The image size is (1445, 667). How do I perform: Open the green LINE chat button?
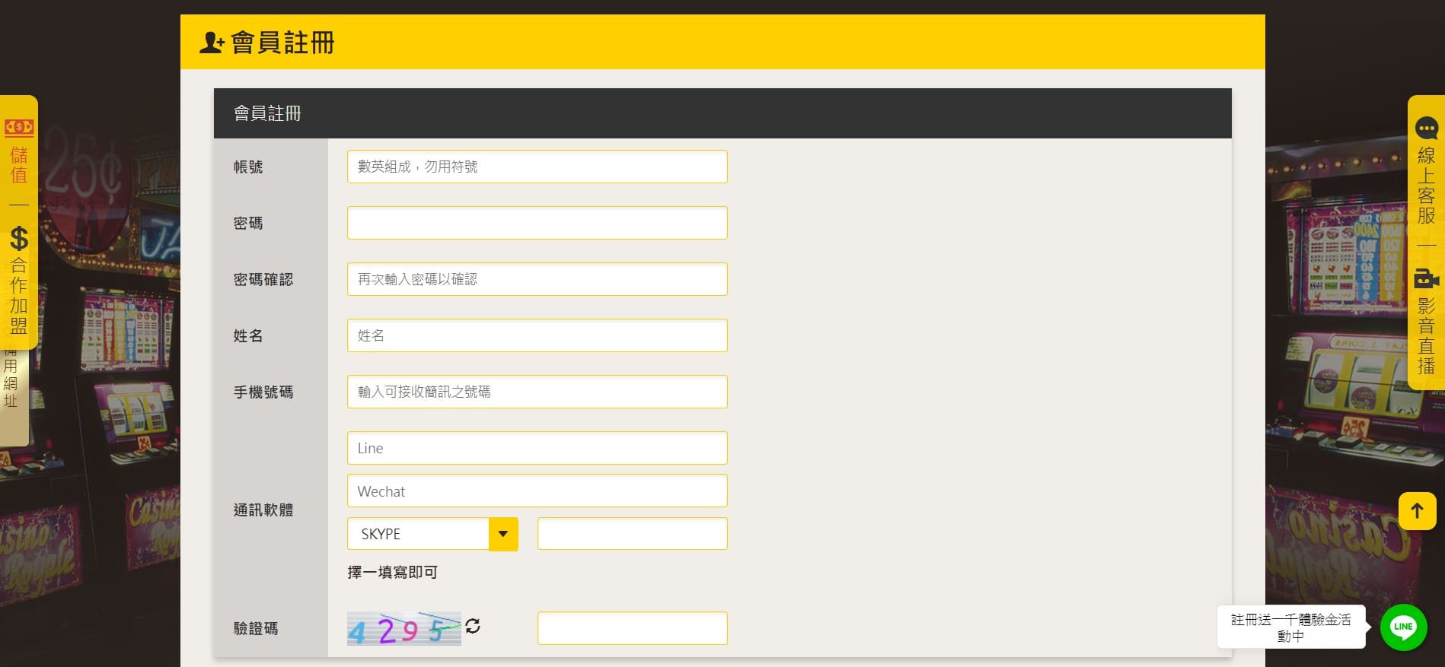pyautogui.click(x=1403, y=627)
